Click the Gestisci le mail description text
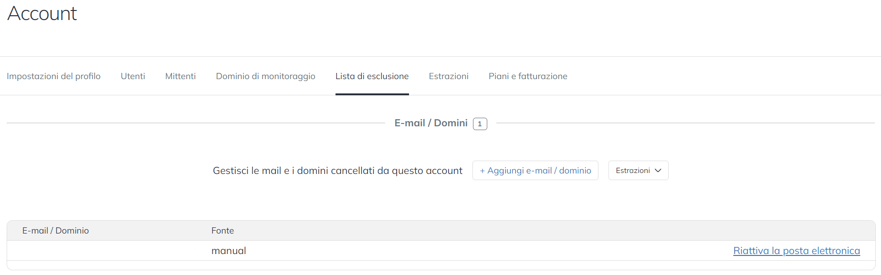Image resolution: width=881 pixels, height=275 pixels. click(x=337, y=171)
